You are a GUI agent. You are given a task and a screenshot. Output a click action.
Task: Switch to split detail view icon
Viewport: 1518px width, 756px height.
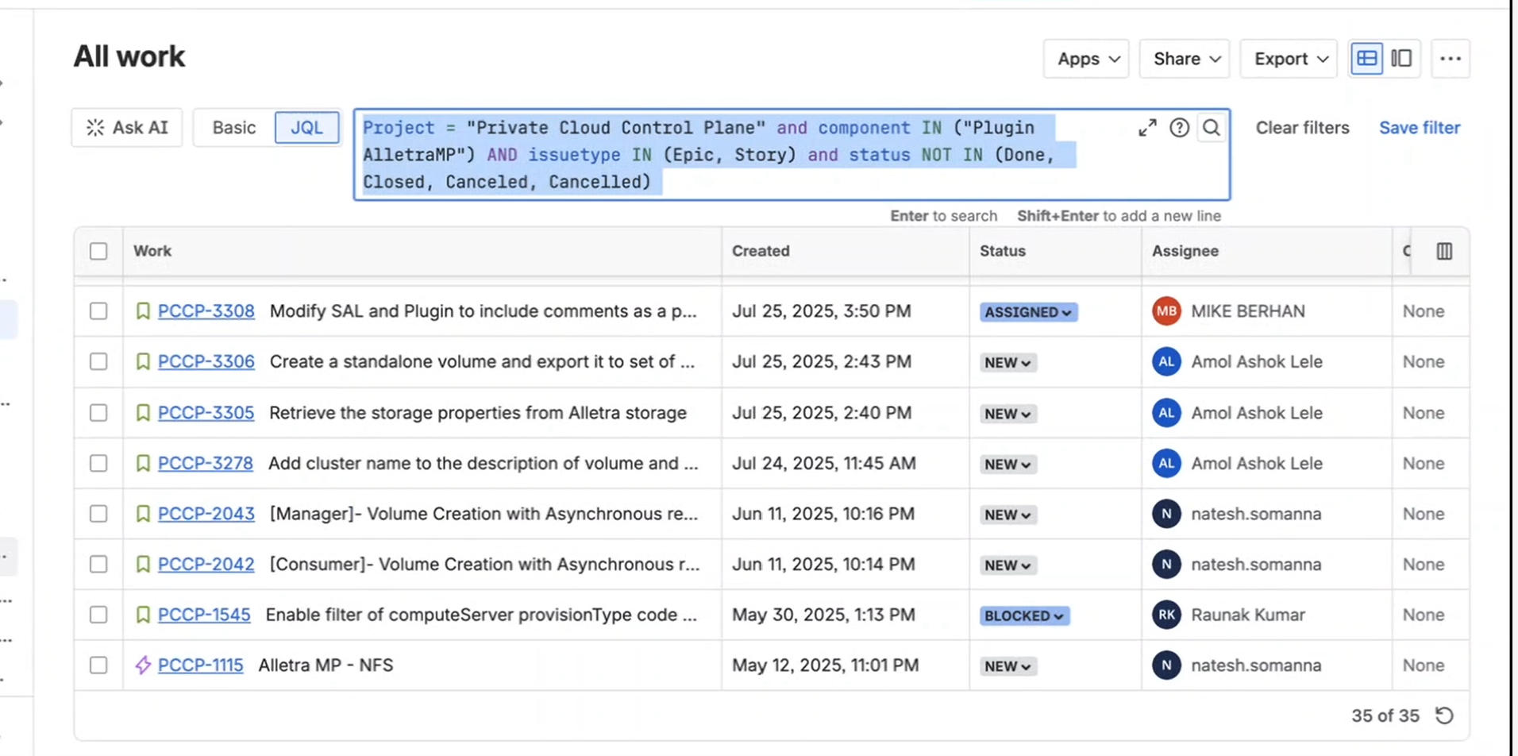point(1401,59)
